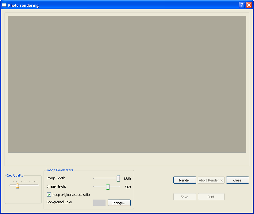Click the Print button
254x214 pixels.
211,197
